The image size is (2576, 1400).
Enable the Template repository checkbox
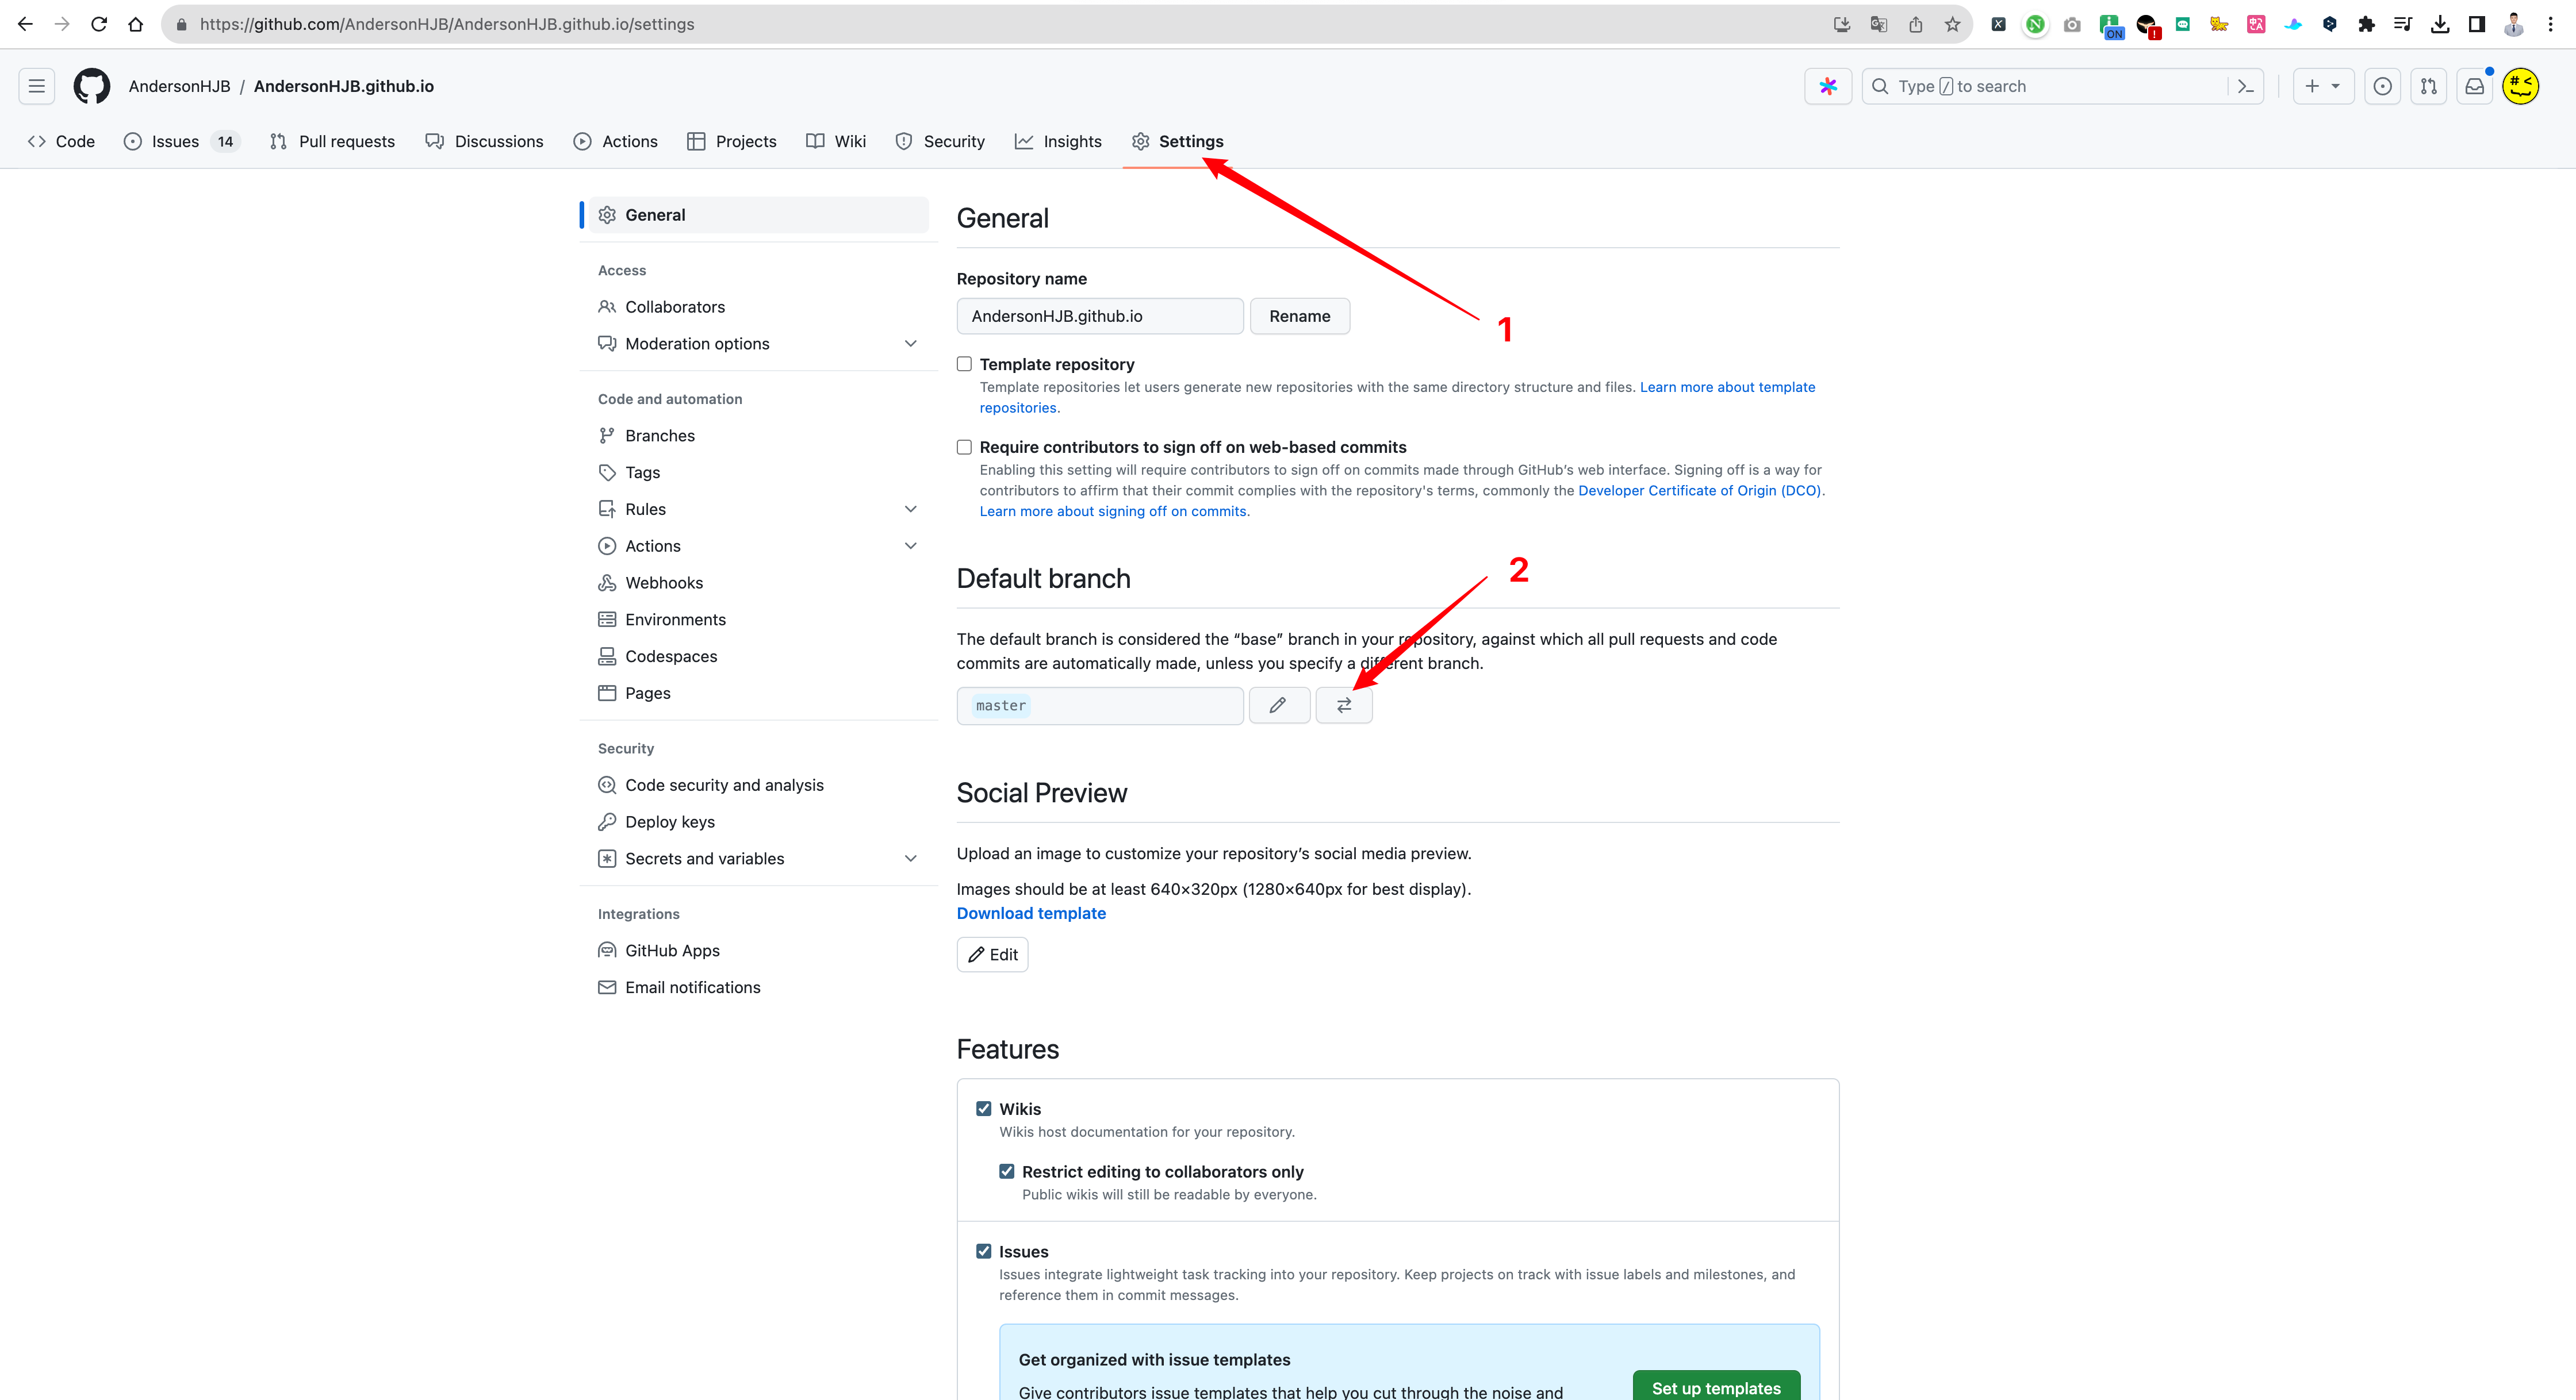[x=964, y=364]
